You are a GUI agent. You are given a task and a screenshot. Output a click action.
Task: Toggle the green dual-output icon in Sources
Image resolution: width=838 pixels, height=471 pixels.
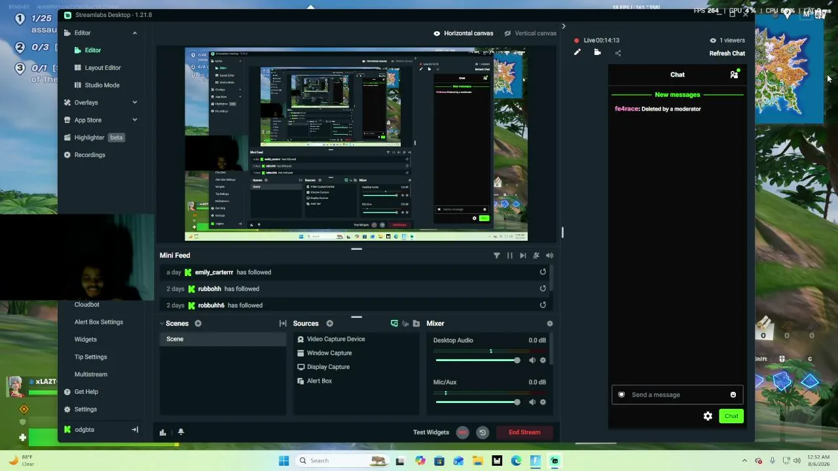(x=394, y=323)
